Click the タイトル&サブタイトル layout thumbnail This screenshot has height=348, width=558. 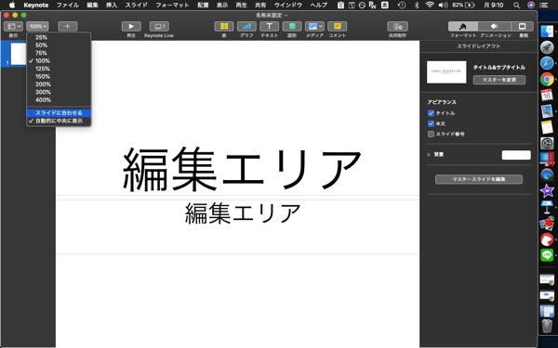point(446,72)
